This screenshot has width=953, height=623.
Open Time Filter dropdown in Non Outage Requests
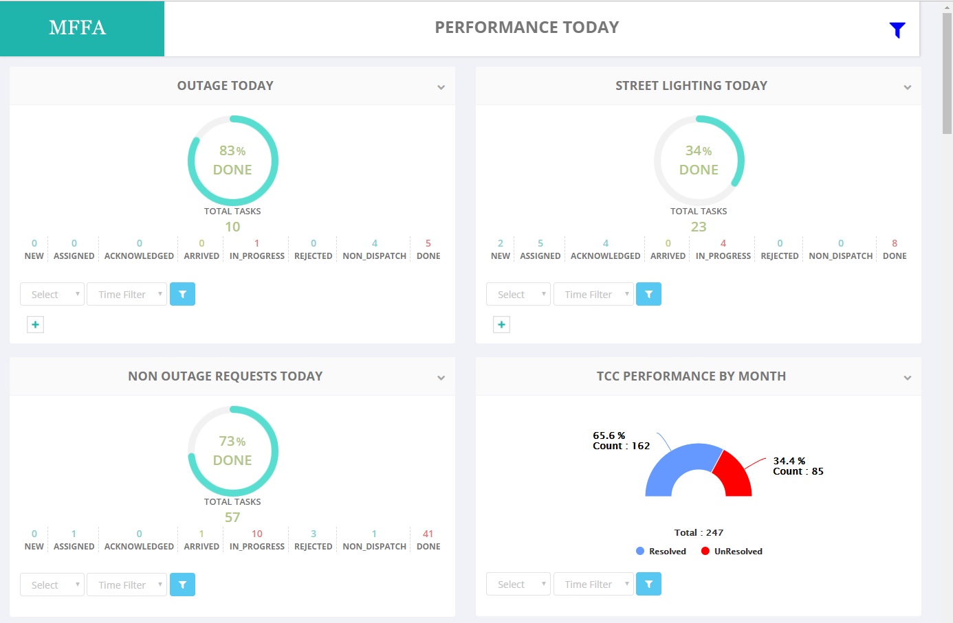[x=127, y=585]
